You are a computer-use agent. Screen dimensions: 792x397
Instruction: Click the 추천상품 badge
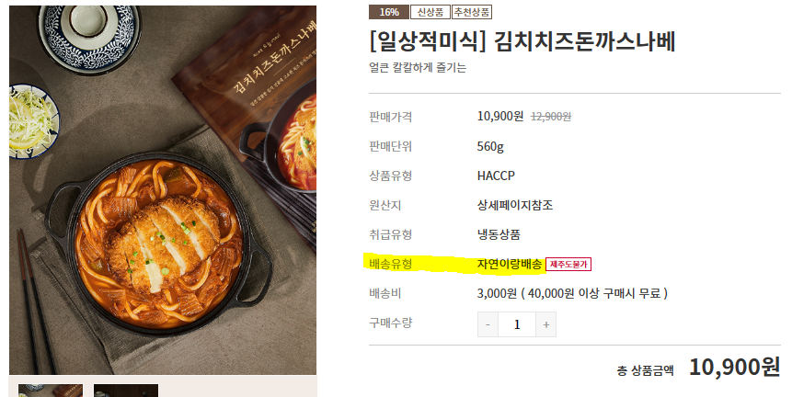tap(472, 12)
